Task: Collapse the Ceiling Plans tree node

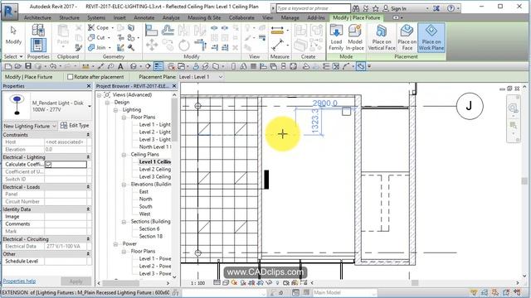Action: tap(124, 155)
